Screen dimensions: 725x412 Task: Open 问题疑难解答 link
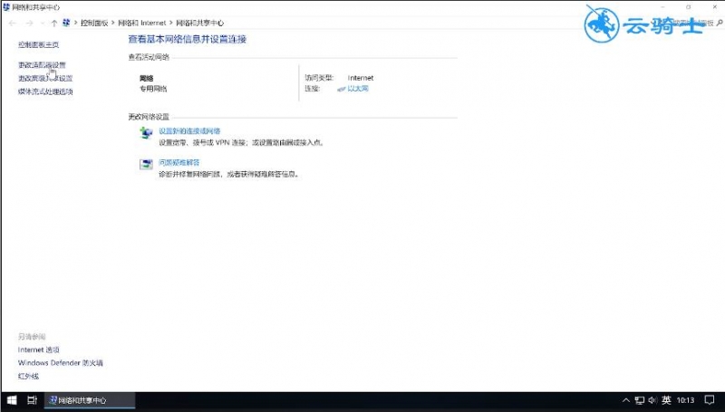point(179,163)
